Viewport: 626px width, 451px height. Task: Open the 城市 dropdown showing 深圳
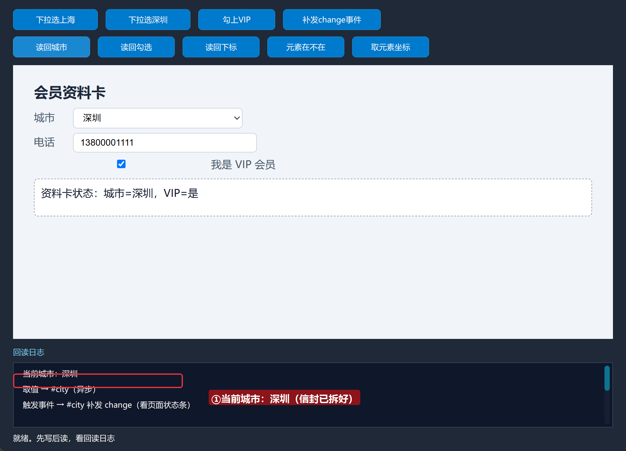pos(158,118)
